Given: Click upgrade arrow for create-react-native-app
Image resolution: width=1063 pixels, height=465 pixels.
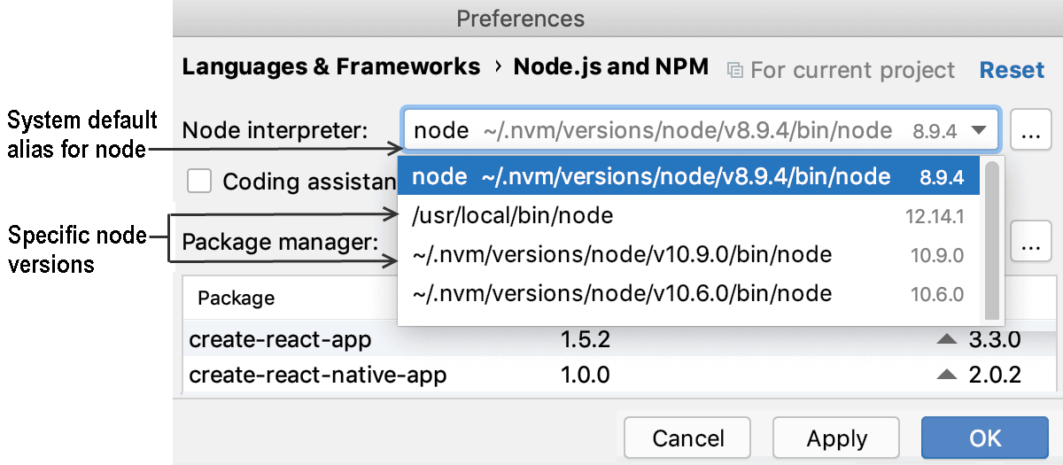Looking at the screenshot, I should coord(947,375).
